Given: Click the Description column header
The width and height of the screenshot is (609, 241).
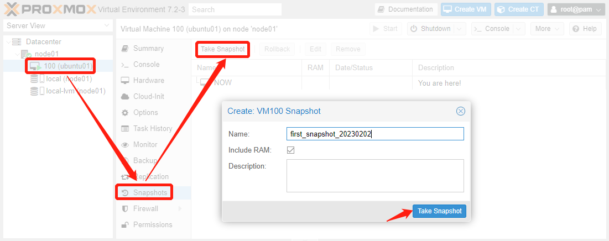Looking at the screenshot, I should pos(511,68).
